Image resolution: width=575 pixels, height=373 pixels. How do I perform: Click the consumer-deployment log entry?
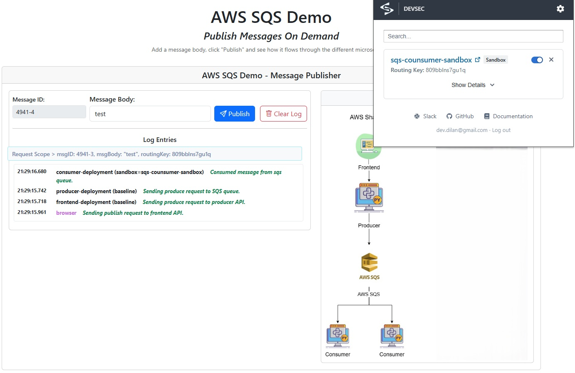159,176
